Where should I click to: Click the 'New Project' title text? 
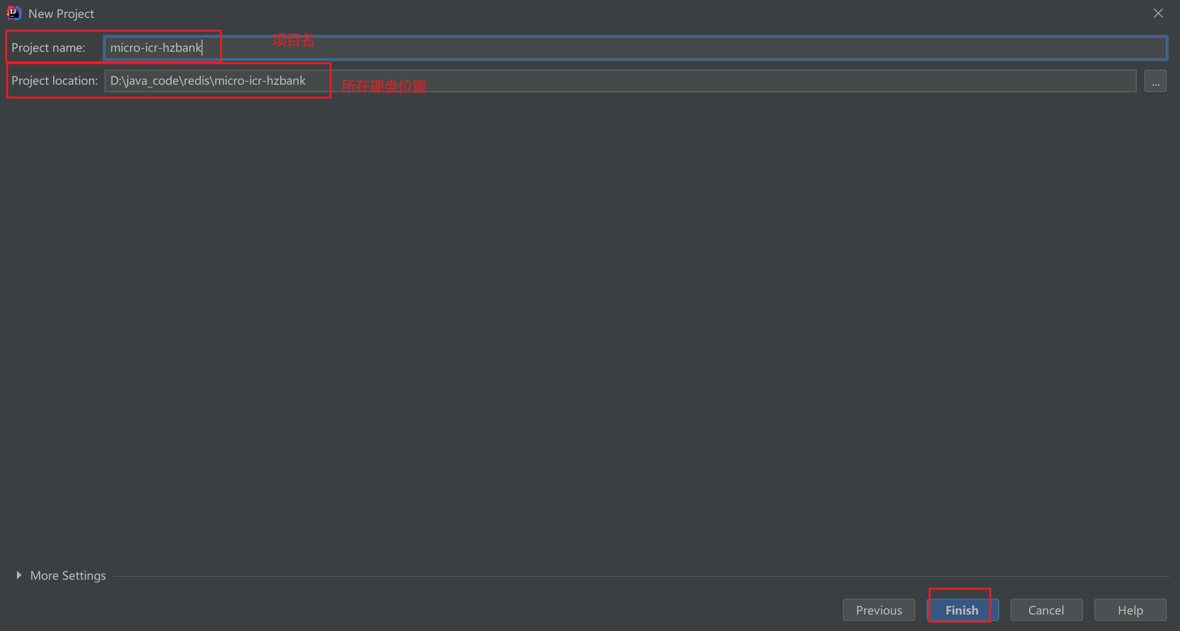coord(61,14)
